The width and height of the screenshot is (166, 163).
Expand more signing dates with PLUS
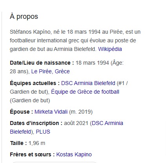coord(43,132)
